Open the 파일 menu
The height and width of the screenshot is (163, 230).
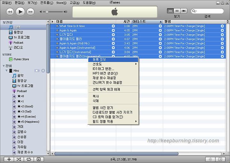coord(7,3)
